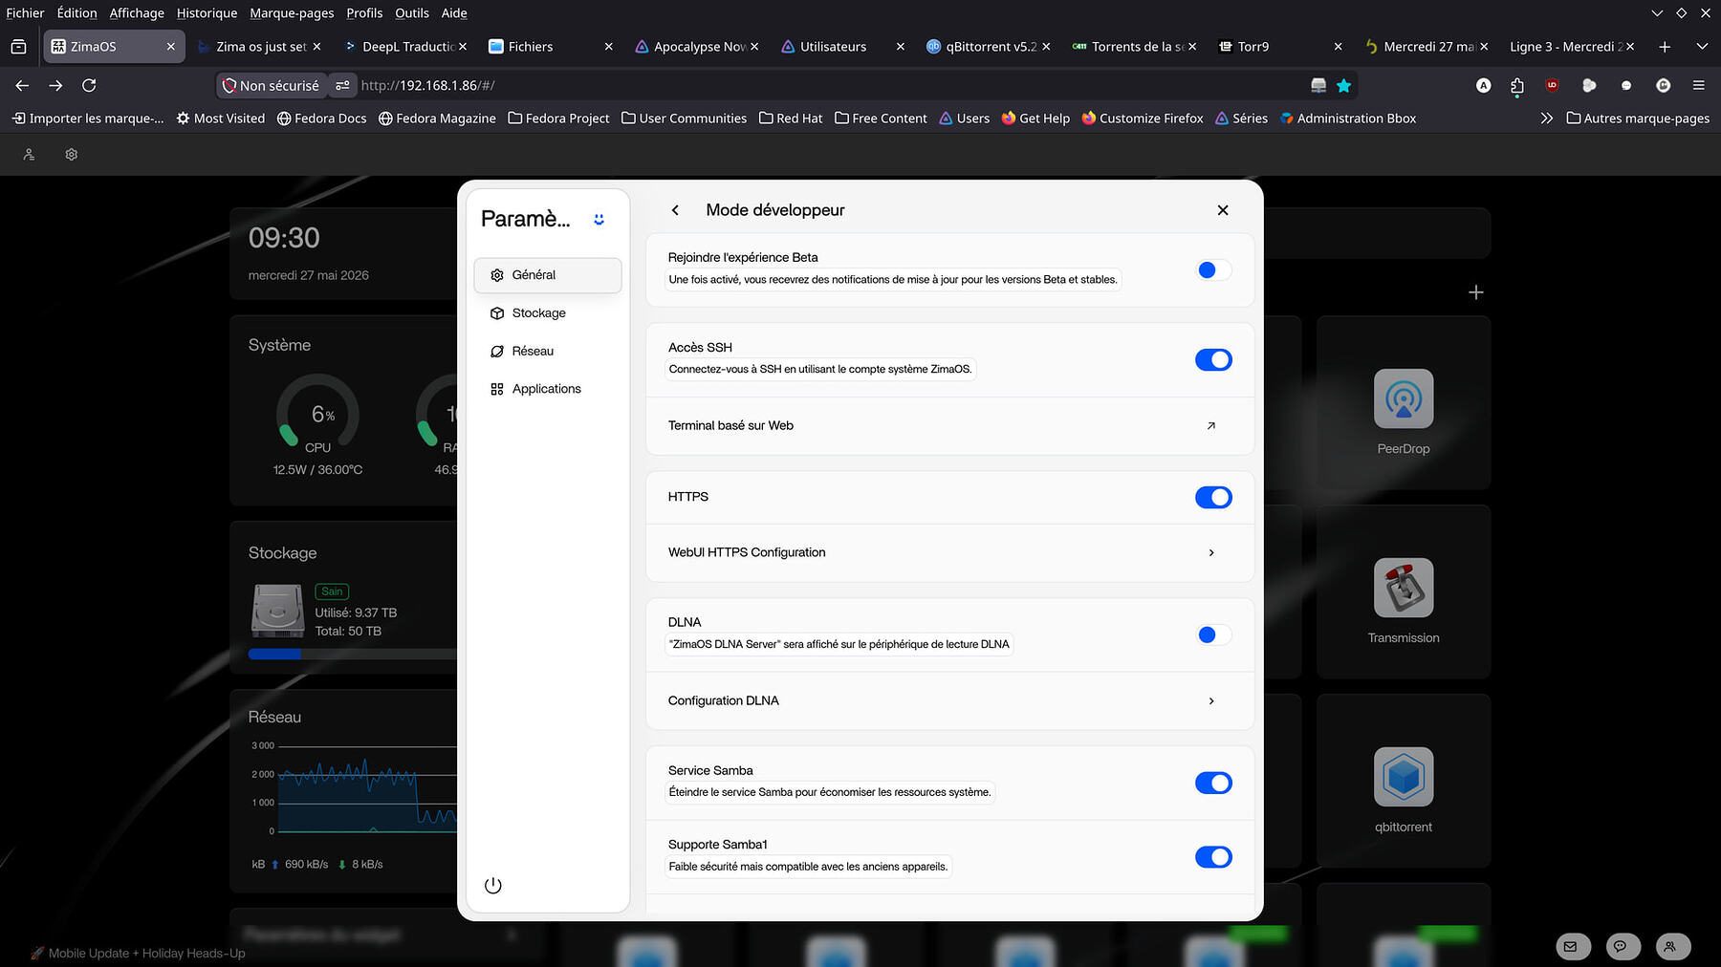Screen dimensions: 1721x967
Task: Select Réseau in the settings sidebar
Action: (548, 351)
